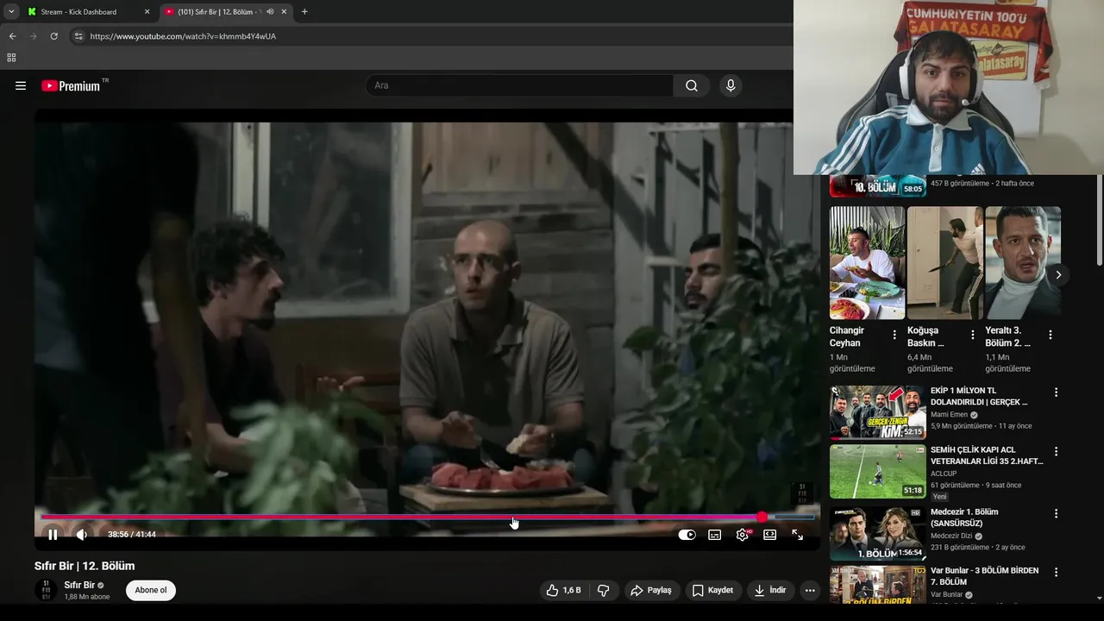Open options for Yeraltı 3. Bölüm short
Screen dimensions: 1104x621
coord(1051,335)
